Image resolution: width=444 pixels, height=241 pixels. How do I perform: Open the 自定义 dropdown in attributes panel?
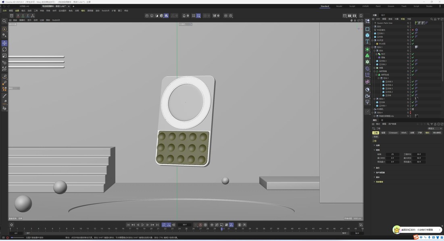tap(434, 129)
